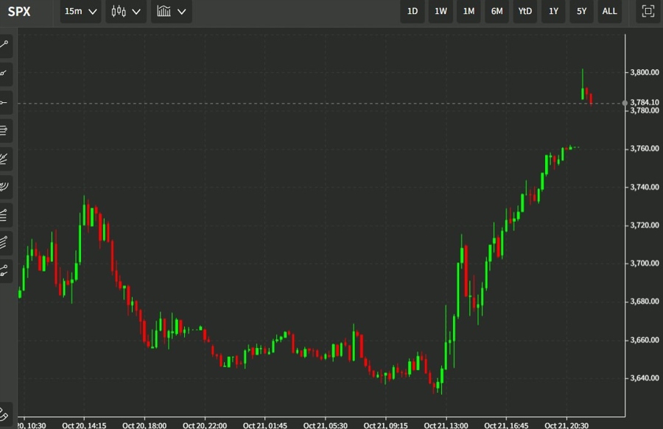
Task: Switch to 6M time range
Action: (x=497, y=11)
